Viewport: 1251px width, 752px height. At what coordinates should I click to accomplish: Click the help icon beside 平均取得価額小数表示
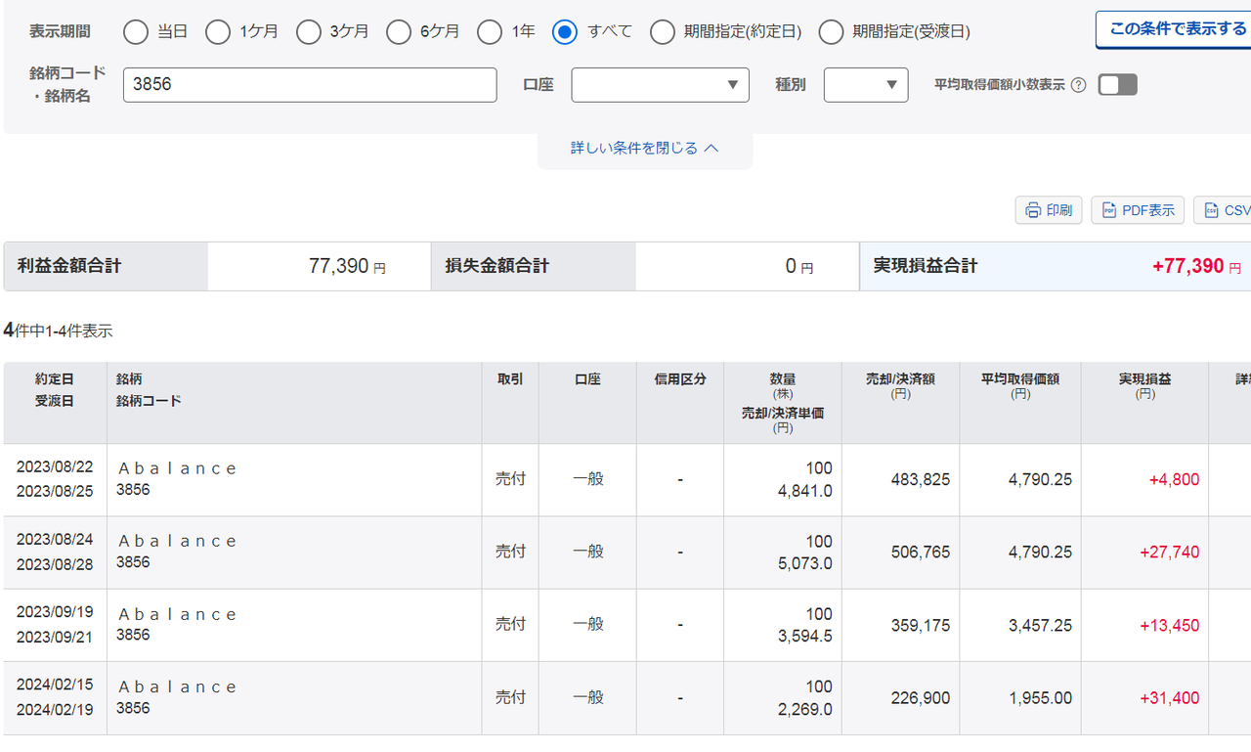point(1078,85)
